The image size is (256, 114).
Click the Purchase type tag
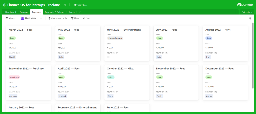click(x=14, y=77)
